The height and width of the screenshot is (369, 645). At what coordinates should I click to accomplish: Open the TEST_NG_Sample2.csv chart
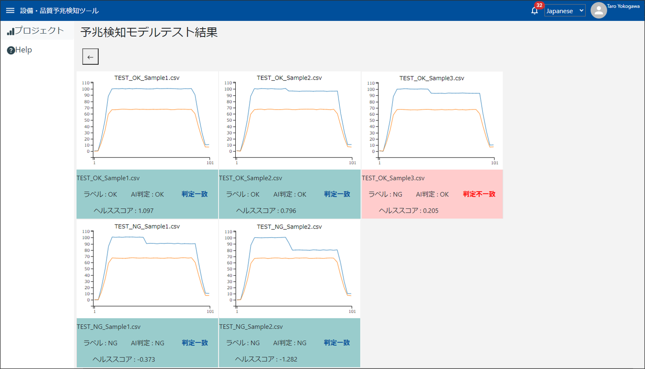click(x=289, y=269)
